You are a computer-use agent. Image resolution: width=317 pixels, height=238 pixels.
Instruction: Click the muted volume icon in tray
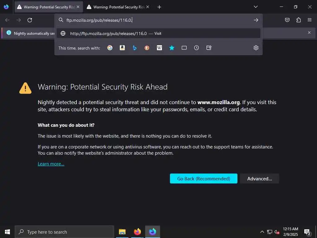point(277,232)
